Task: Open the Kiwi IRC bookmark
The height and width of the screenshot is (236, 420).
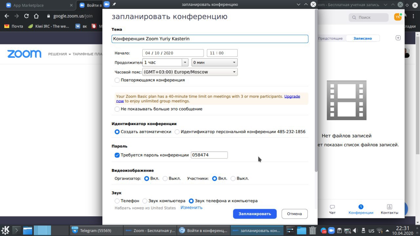Action: pyautogui.click(x=49, y=26)
